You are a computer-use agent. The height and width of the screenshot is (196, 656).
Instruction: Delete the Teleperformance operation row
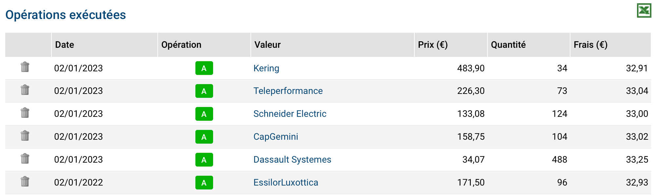[25, 90]
